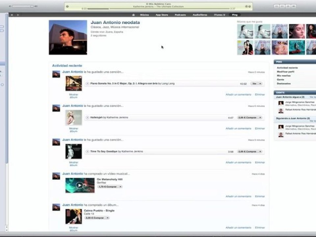Screen dimensions: 316x237
Task: Play preview of Hallelujah by Katherine Jenkins
Action: coord(88,117)
